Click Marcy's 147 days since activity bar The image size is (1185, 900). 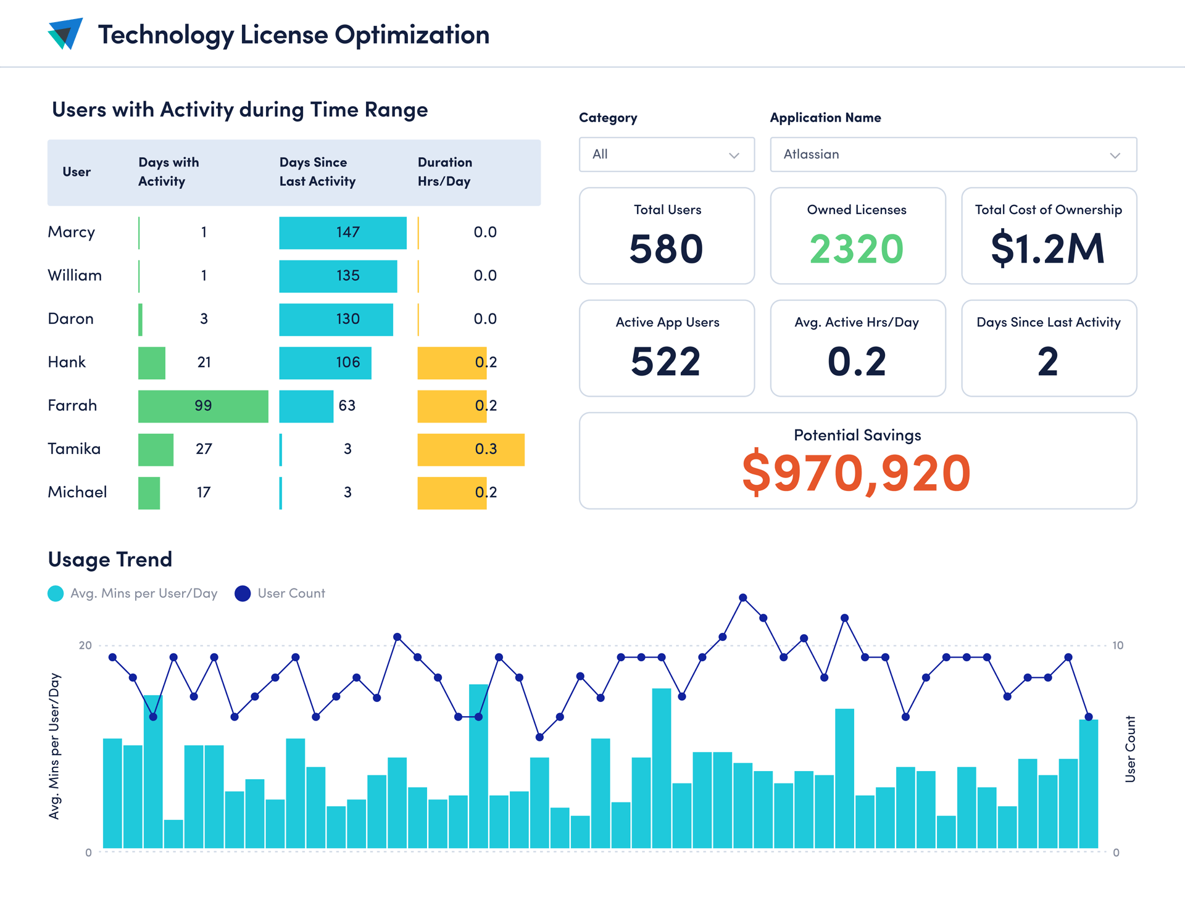[343, 233]
